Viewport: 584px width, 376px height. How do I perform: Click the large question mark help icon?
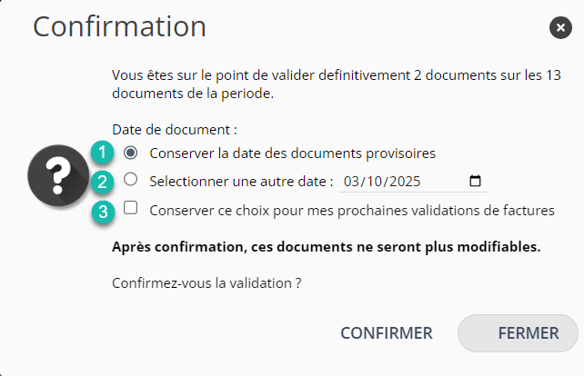(x=57, y=176)
